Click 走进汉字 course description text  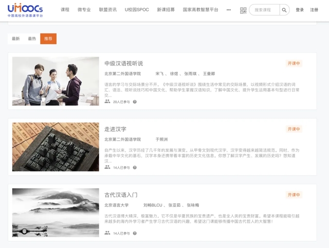[202, 156]
